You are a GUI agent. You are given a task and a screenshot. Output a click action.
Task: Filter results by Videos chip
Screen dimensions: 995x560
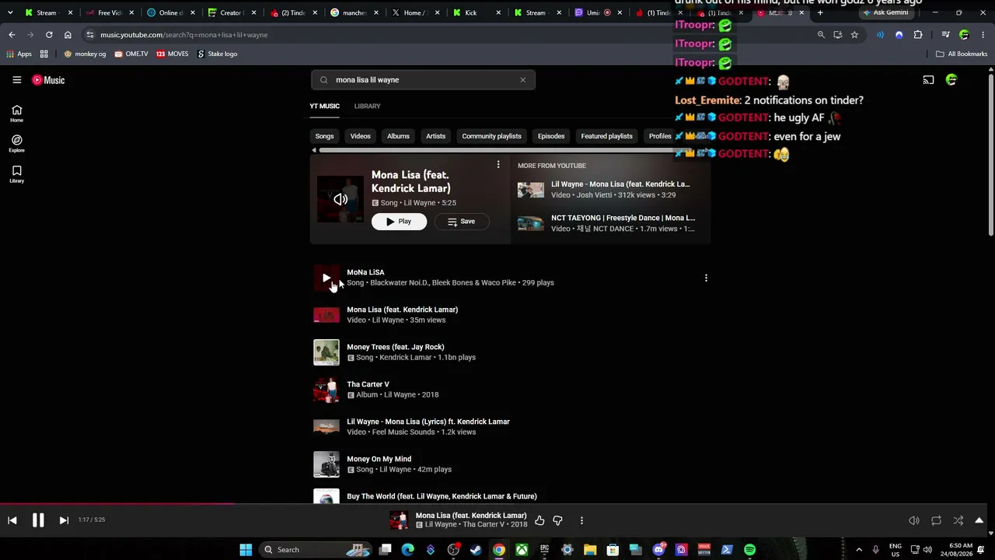tap(360, 136)
